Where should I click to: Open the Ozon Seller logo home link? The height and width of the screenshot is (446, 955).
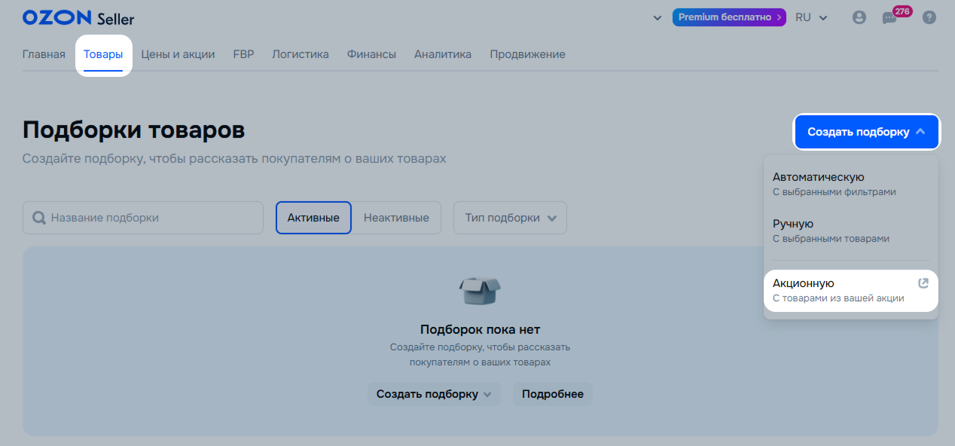point(78,18)
